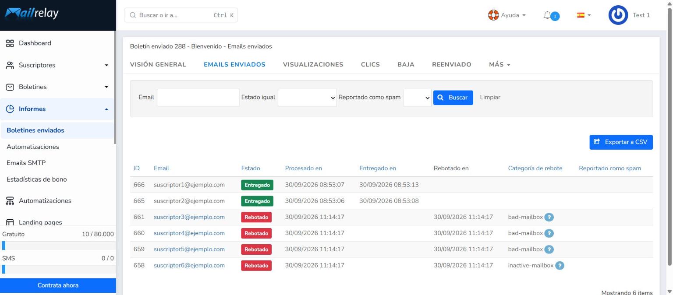This screenshot has height=295, width=673.
Task: Click the Boletines envelope icon
Action: (x=10, y=87)
